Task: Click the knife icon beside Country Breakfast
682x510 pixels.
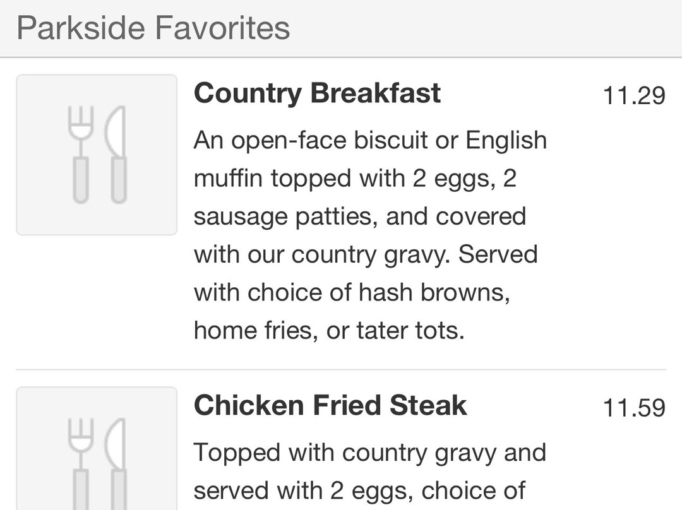Action: [117, 155]
